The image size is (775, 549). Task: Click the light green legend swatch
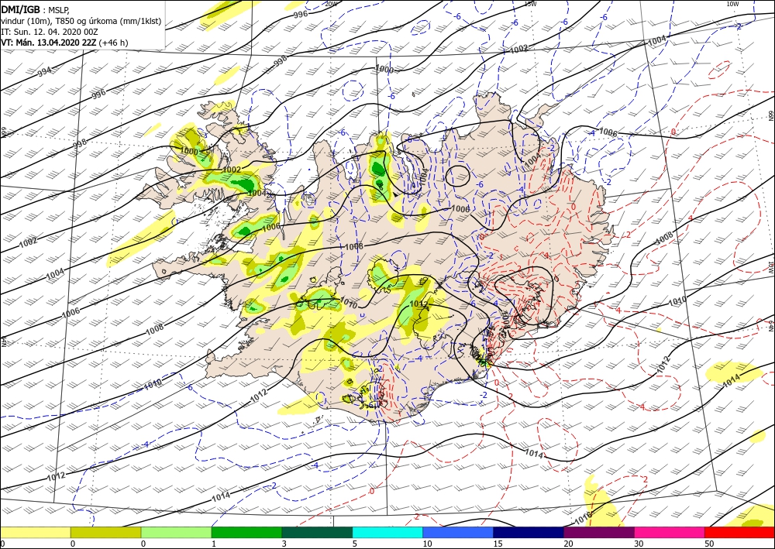point(177,532)
